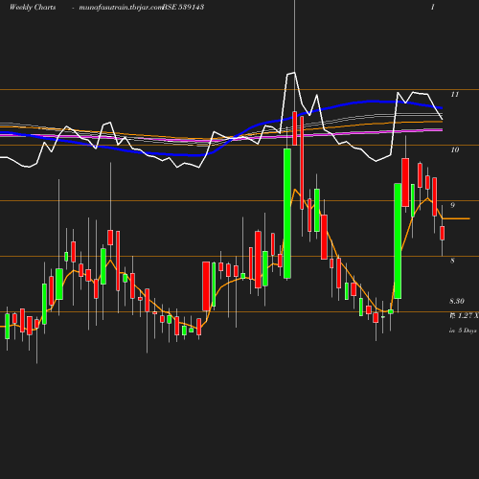Click the '9' price axis label
Screen dimensions: 479x479
pos(452,205)
